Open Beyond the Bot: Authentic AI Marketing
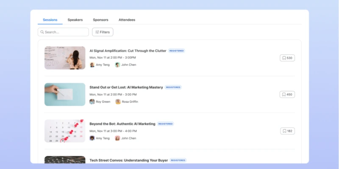Screen dimensions: 339x169 122,124
